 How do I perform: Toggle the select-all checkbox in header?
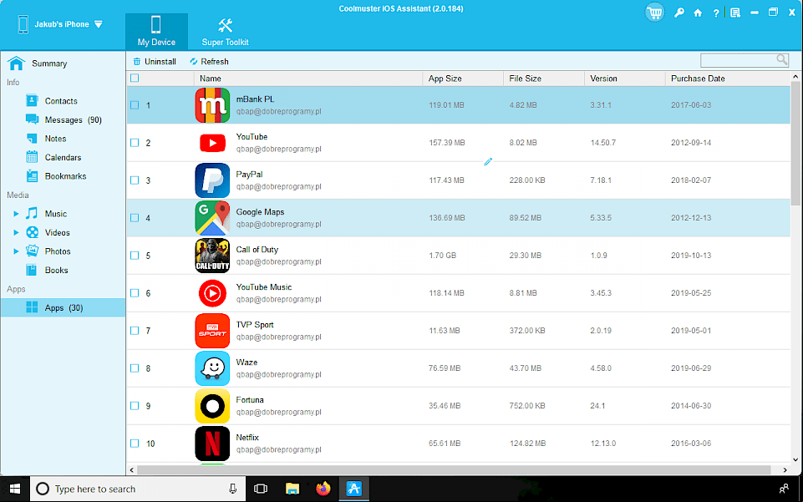tap(135, 79)
